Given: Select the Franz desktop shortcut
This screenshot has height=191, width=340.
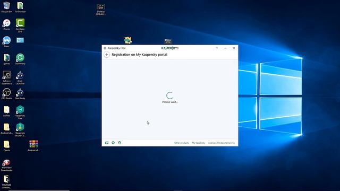Looking at the screenshot, I should tap(6, 42).
